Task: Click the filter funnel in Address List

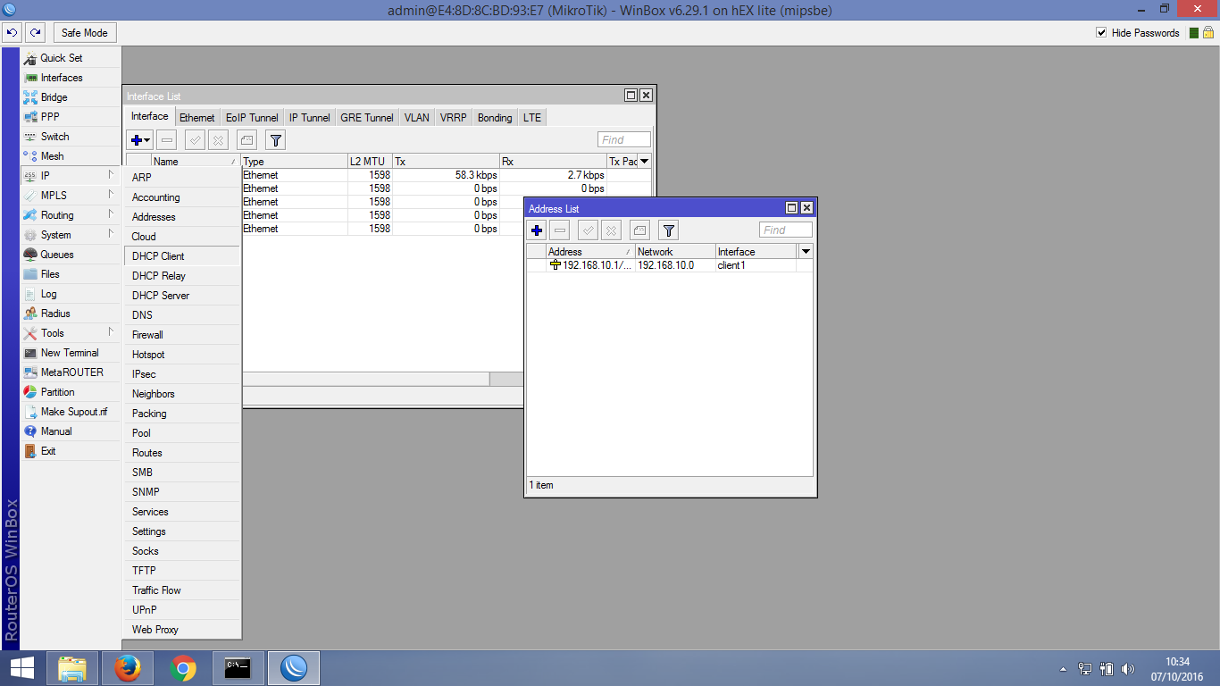Action: coord(669,230)
